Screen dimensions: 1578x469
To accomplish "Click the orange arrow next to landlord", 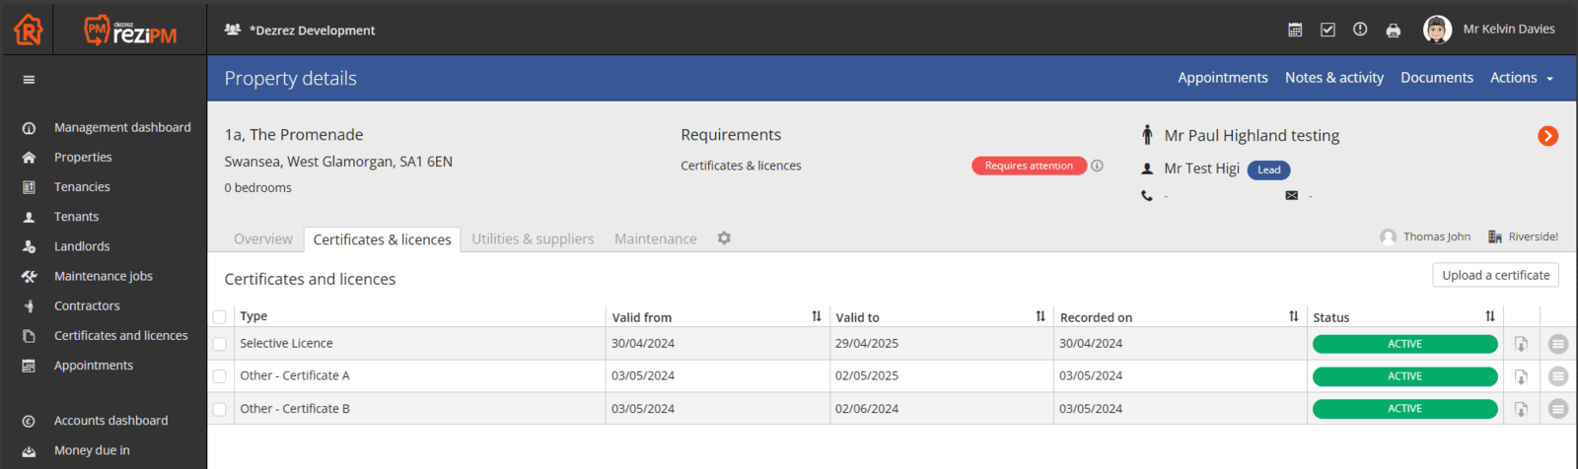I will (x=1547, y=136).
